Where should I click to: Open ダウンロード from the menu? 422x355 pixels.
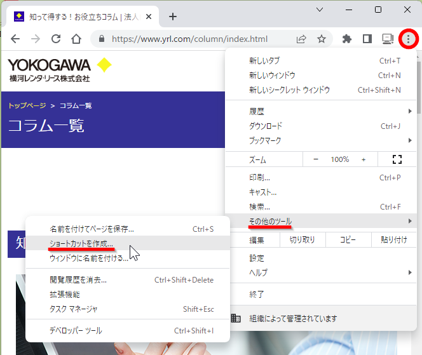click(321, 126)
